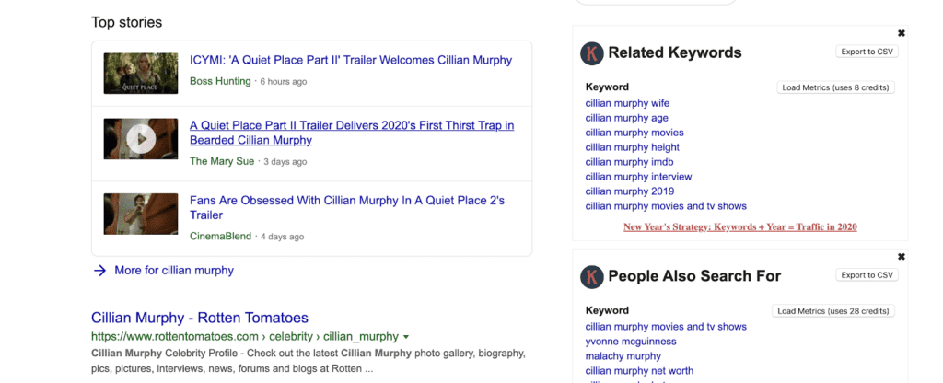Click the Related Keywords K logo icon
Image resolution: width=943 pixels, height=383 pixels.
[591, 53]
